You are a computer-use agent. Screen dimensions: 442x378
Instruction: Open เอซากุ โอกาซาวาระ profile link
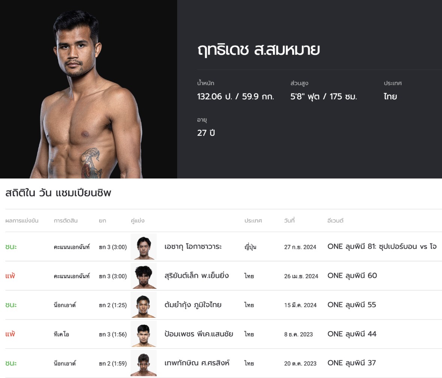193,246
